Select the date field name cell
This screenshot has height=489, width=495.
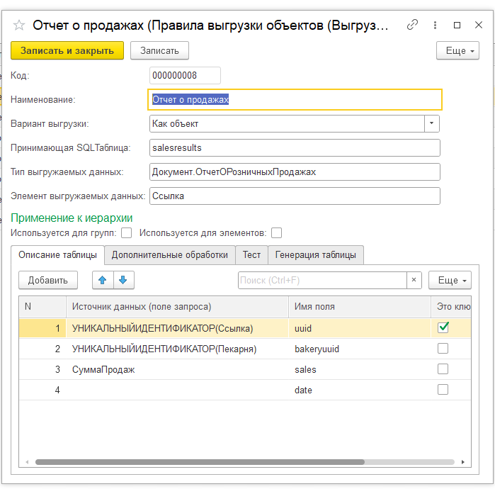tap(360, 390)
